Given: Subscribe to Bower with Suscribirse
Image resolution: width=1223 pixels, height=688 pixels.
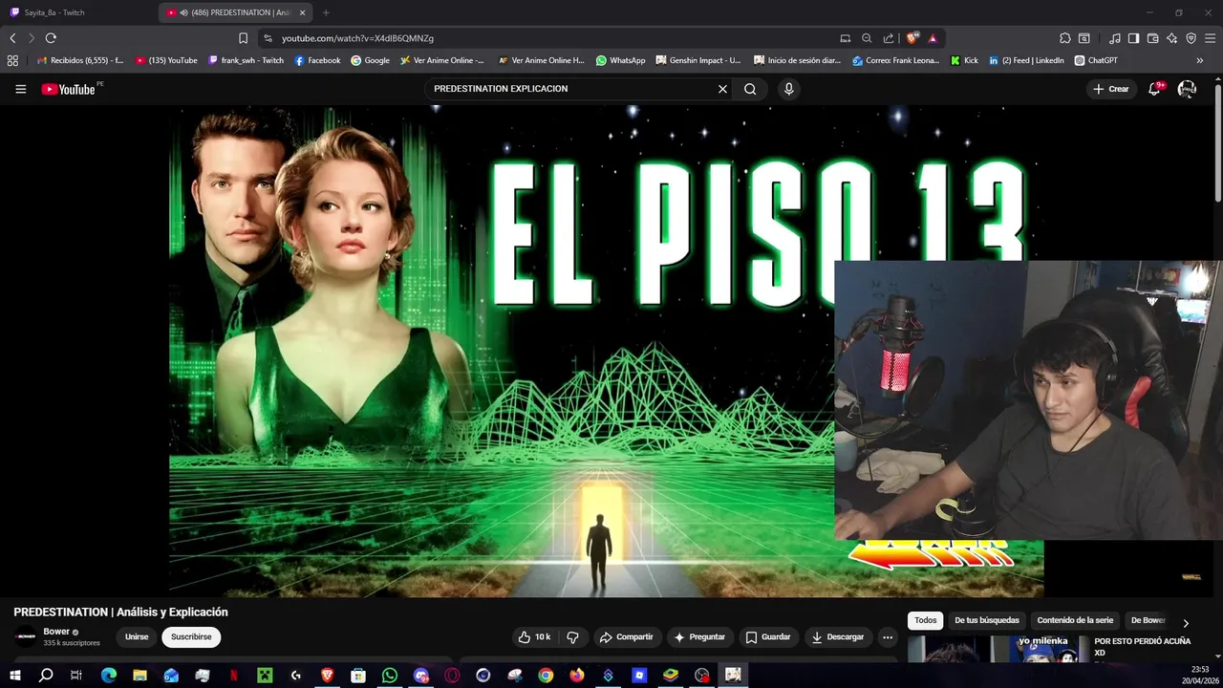Looking at the screenshot, I should pos(191,636).
